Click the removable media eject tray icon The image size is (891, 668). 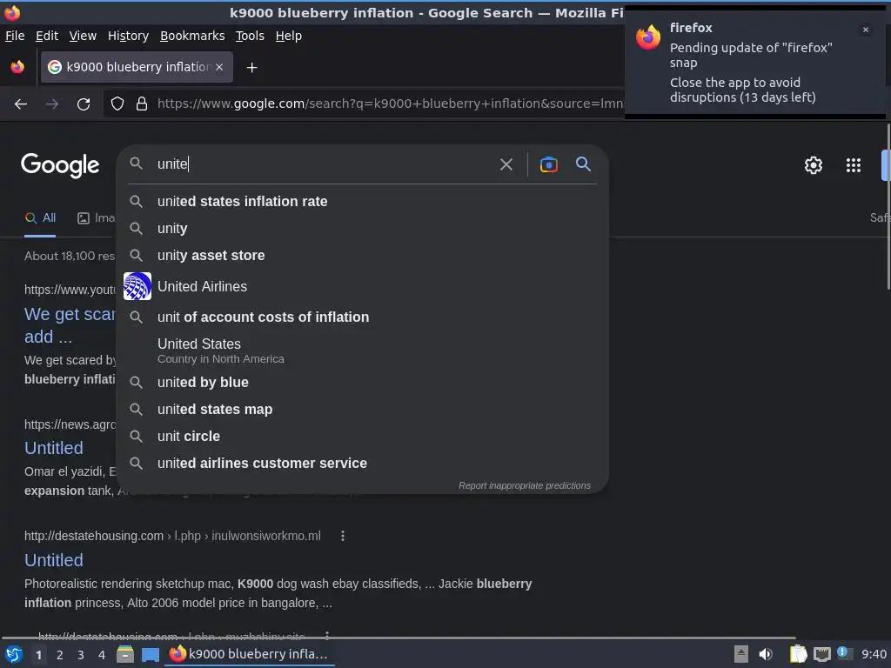pos(741,654)
